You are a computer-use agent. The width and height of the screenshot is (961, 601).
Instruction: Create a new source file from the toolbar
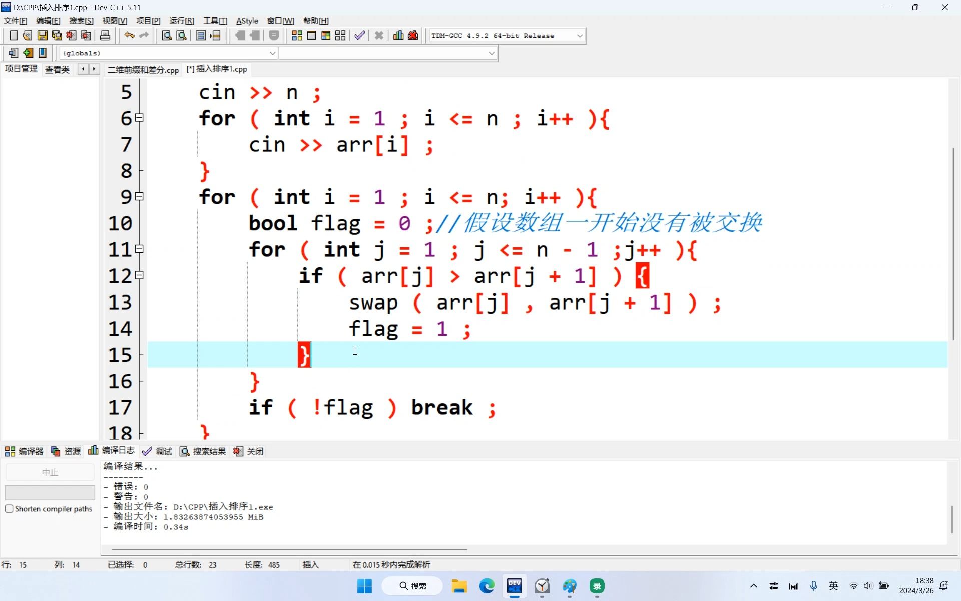pyautogui.click(x=14, y=36)
